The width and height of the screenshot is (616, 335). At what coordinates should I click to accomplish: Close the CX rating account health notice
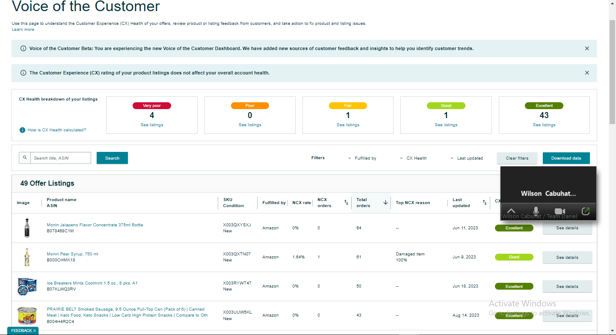click(x=587, y=73)
